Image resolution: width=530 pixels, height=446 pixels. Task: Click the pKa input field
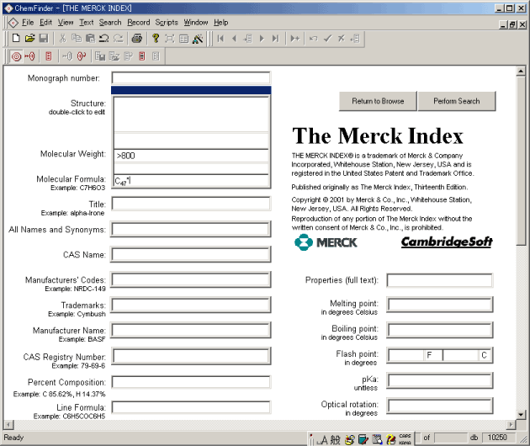point(440,380)
